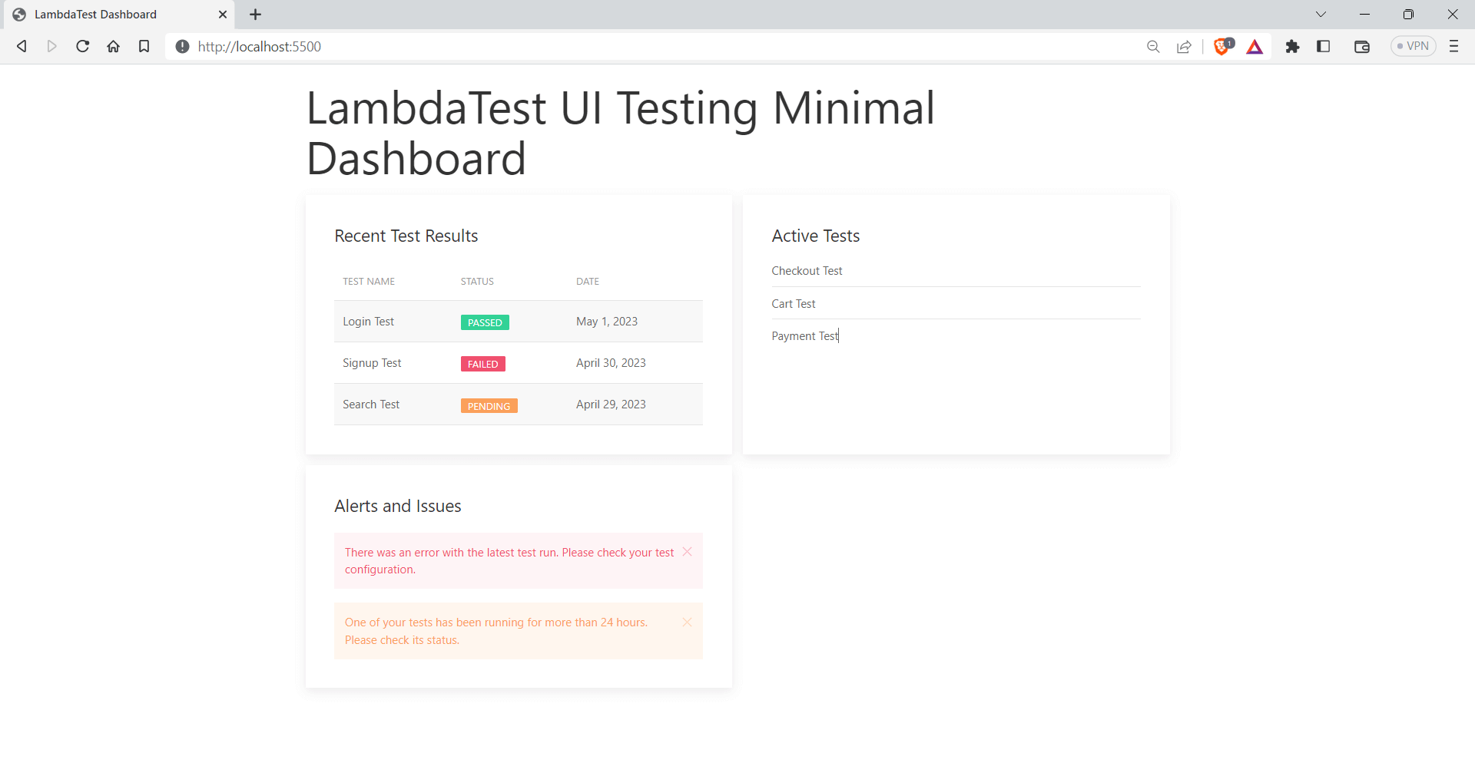
Task: Click the Brave Rewards triangle icon
Action: click(1255, 47)
